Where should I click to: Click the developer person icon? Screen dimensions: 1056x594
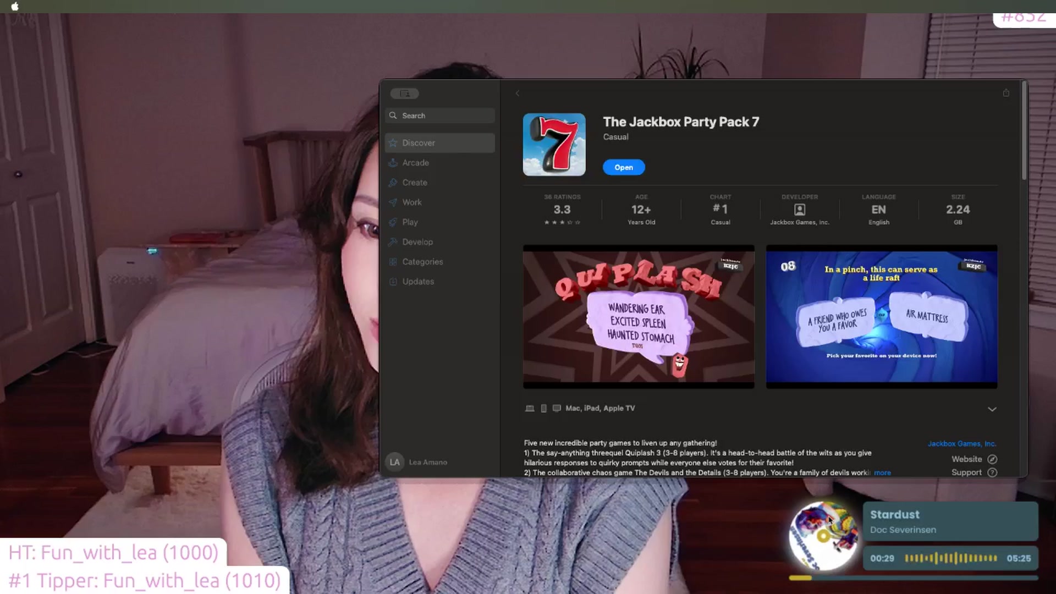(800, 210)
